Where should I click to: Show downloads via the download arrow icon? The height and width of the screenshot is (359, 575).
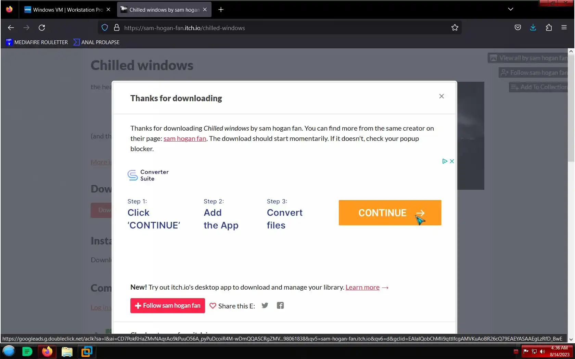[533, 28]
